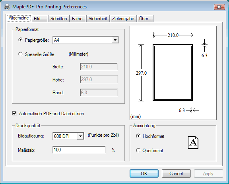Viewport: 229px width, 184px height.
Task: Click the Apply button
Action: click(x=208, y=174)
